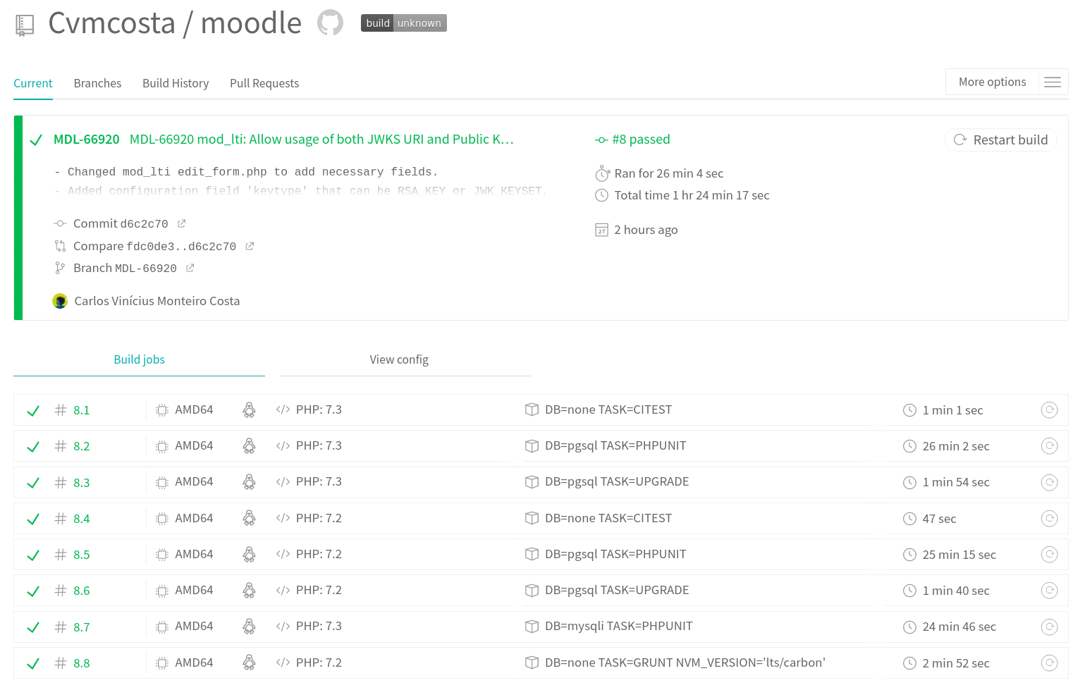Click the green checkmark of job 8.5
The image size is (1080, 690).
[x=32, y=555]
